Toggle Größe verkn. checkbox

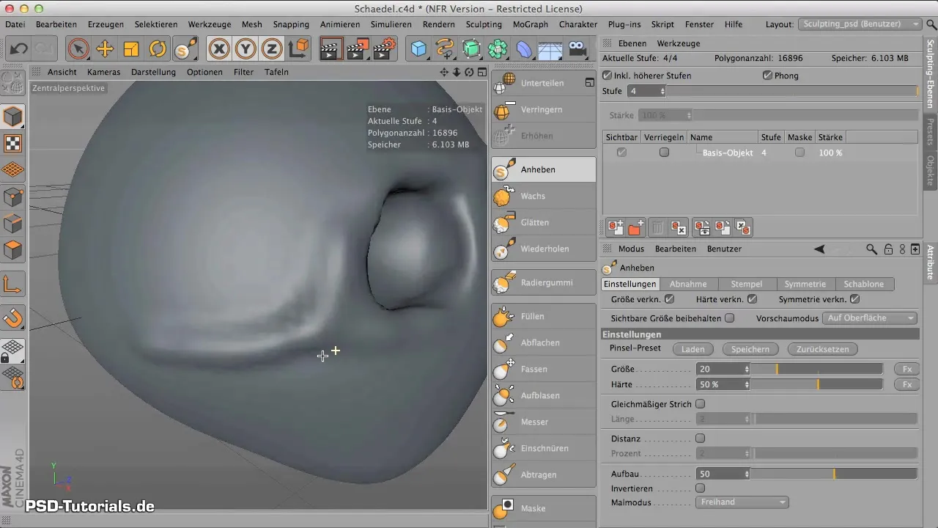669,299
